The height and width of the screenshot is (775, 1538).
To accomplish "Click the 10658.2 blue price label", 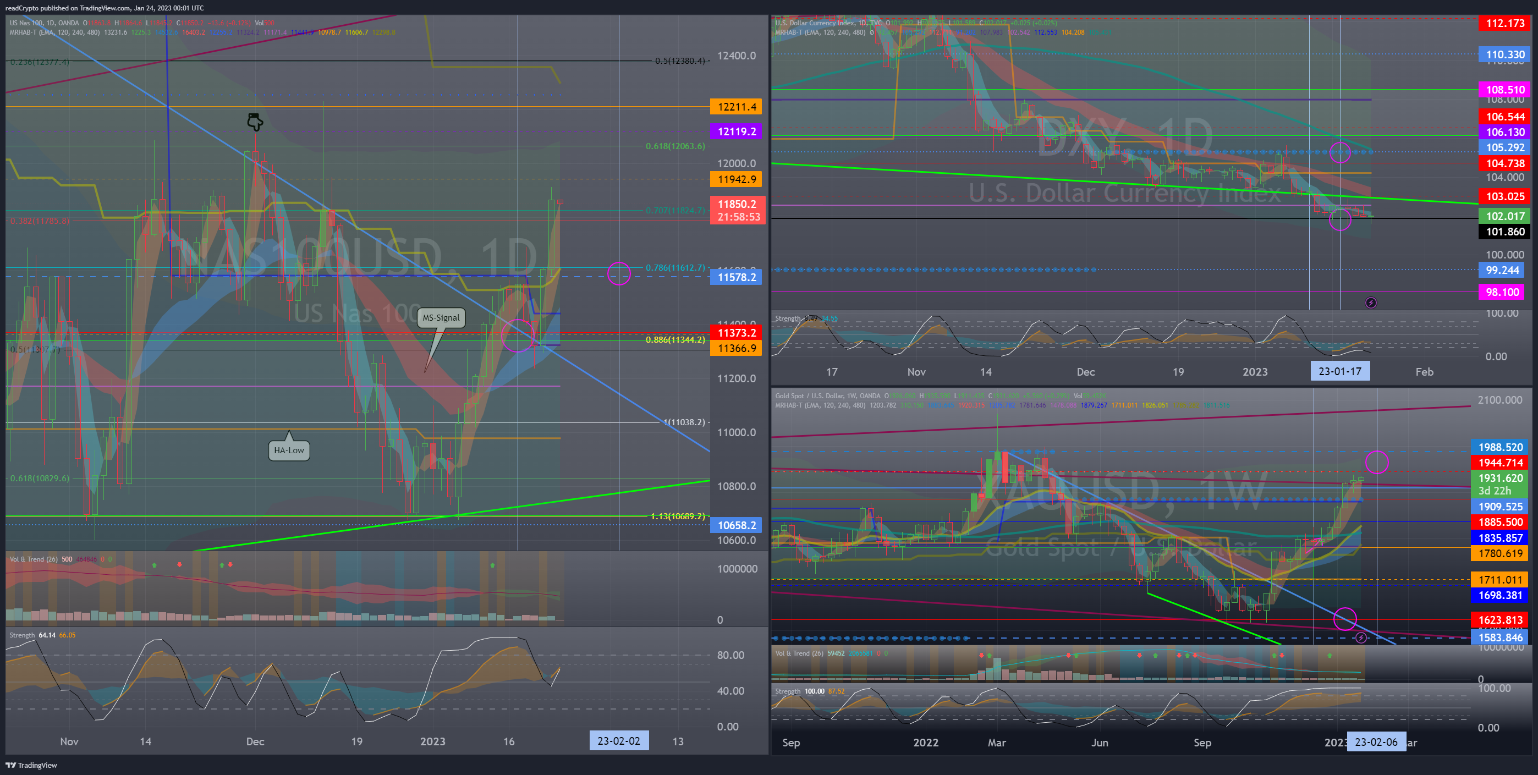I will 736,525.
